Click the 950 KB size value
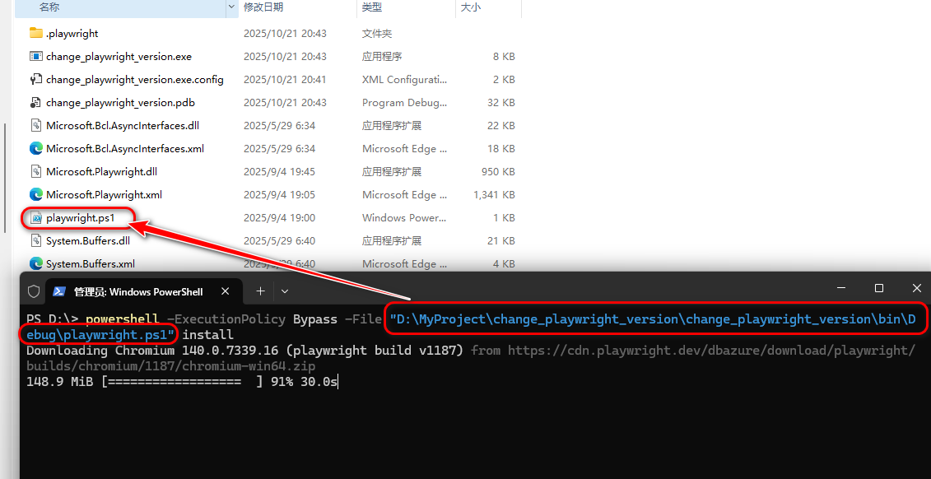Viewport: 931px width, 479px height. pos(498,171)
